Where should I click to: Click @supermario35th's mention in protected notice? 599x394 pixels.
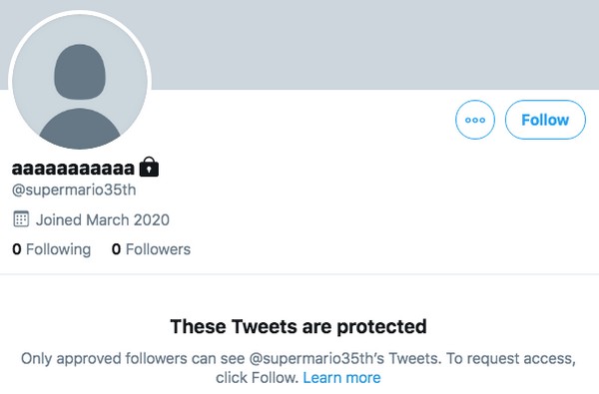[x=319, y=358]
